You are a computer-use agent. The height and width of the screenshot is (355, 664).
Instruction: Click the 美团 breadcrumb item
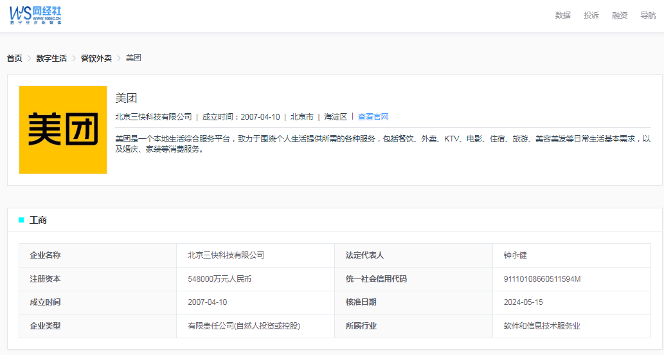click(133, 59)
